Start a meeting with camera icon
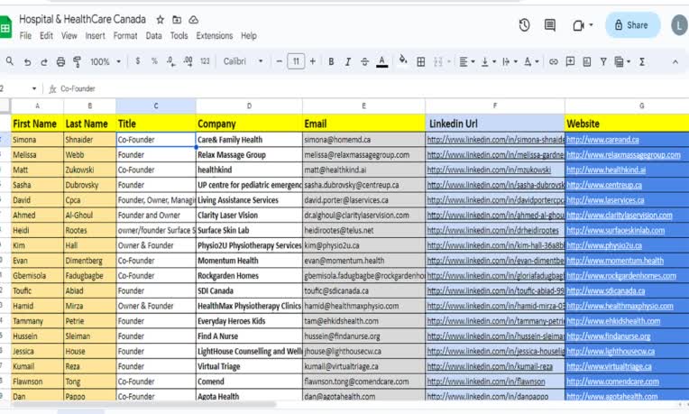The image size is (689, 414). point(578,25)
